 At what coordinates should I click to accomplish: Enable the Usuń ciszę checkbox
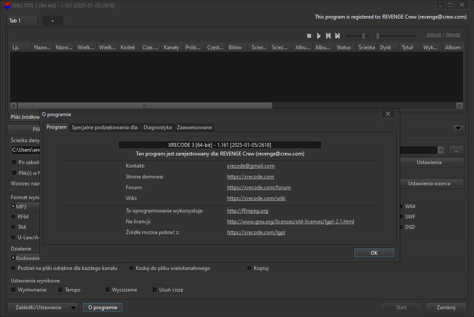tap(154, 289)
